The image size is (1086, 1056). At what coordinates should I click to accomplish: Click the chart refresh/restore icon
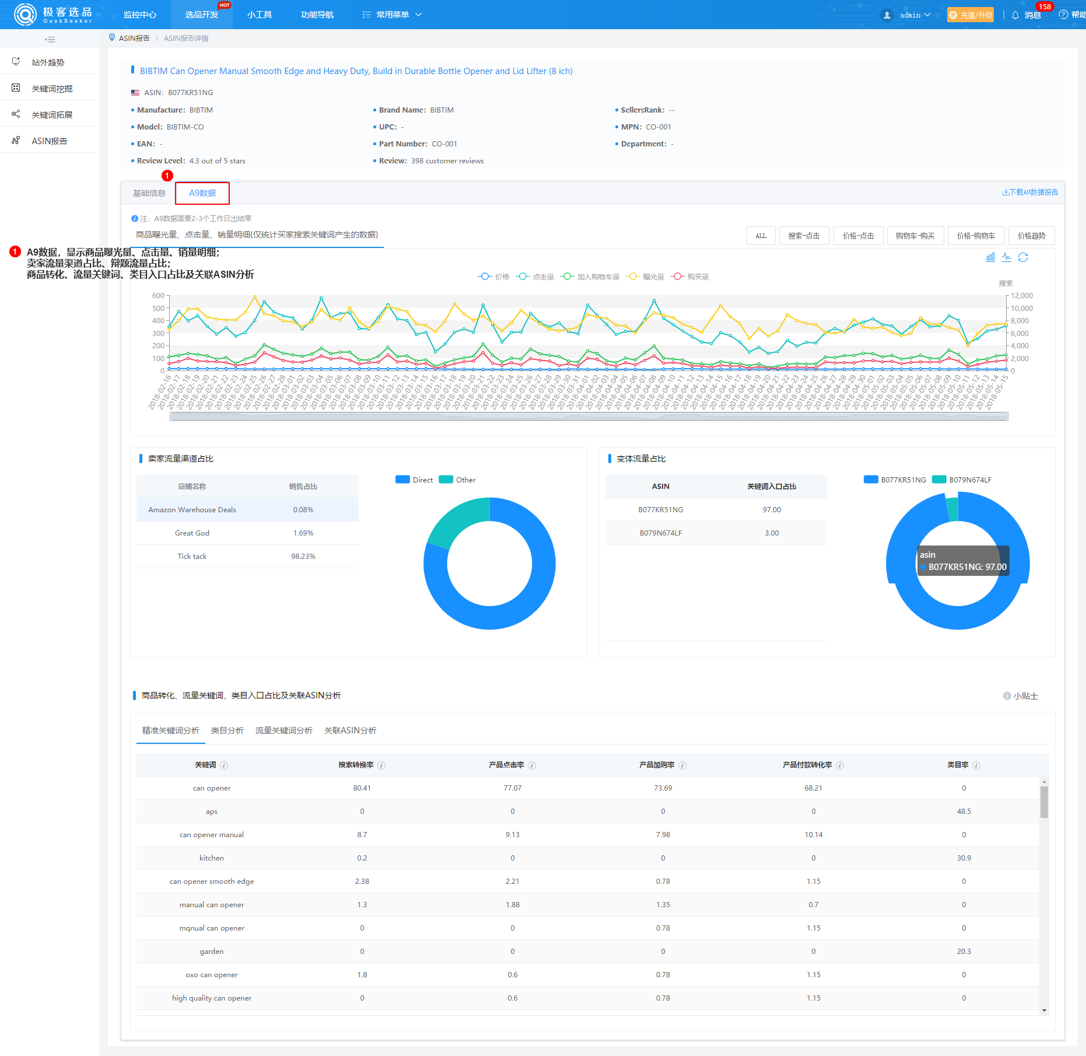point(1023,257)
